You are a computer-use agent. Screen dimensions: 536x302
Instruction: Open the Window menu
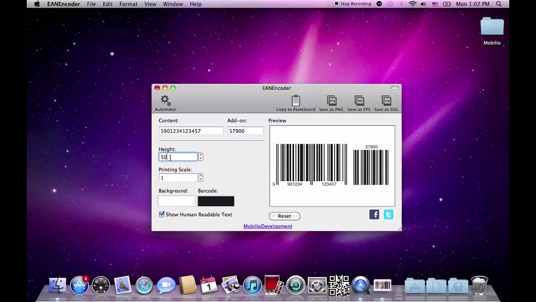point(173,4)
